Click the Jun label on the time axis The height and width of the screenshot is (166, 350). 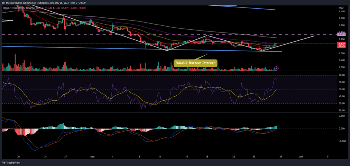301,156
